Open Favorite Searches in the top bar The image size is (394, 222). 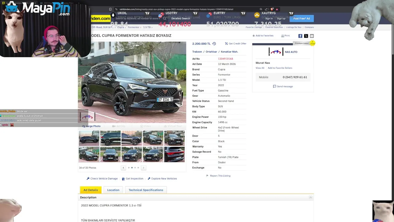(x=274, y=27)
